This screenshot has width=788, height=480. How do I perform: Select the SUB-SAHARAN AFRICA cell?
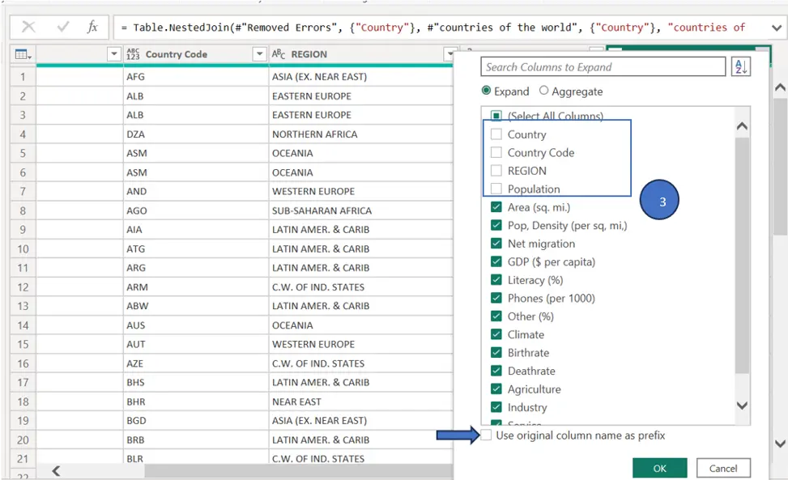coord(361,210)
